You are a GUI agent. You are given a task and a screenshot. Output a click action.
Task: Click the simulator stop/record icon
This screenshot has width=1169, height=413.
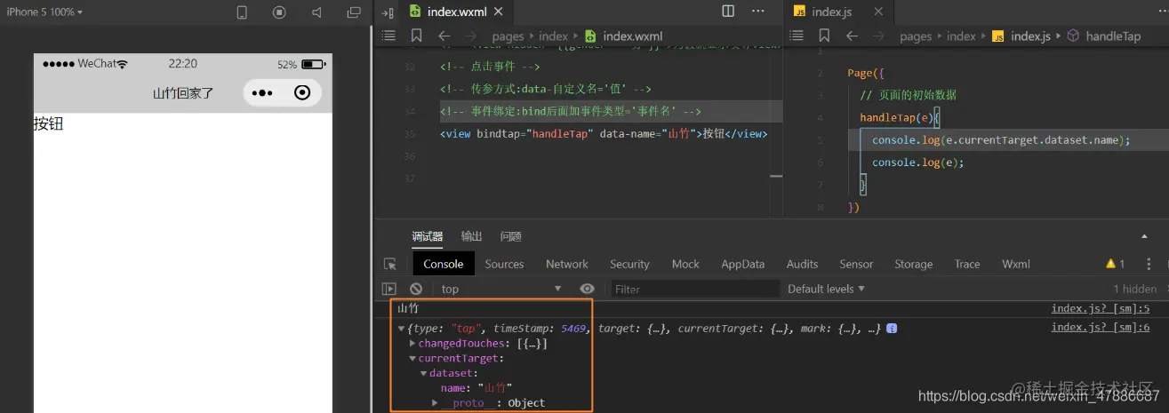(279, 12)
